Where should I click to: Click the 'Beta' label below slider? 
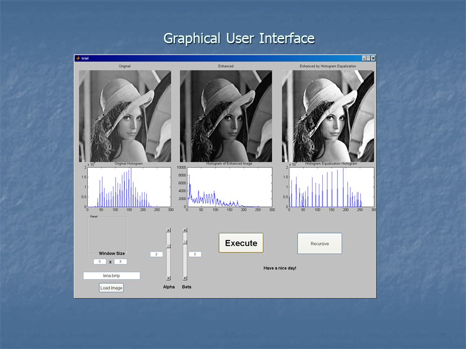(186, 286)
